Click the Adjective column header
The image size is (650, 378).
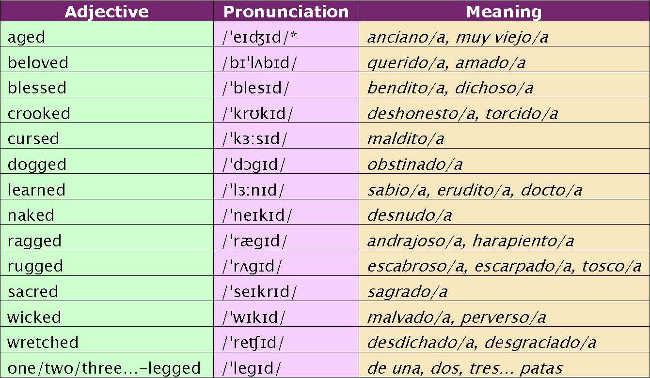[107, 11]
